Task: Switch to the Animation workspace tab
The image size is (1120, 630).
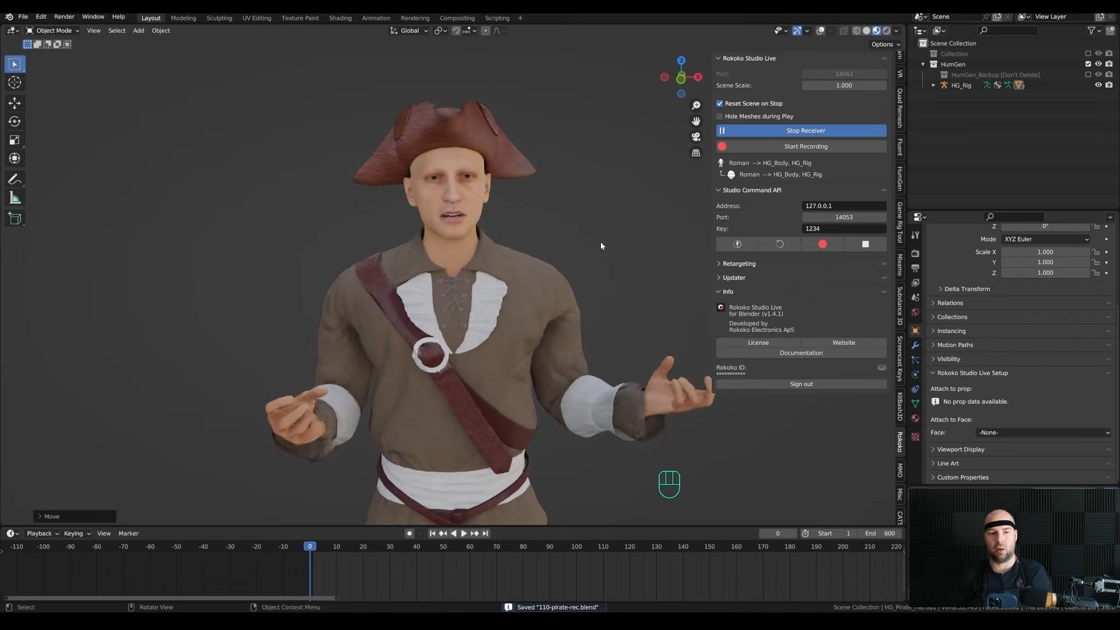Action: [376, 18]
